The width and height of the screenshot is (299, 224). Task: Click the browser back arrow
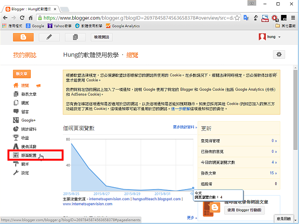point(5,18)
